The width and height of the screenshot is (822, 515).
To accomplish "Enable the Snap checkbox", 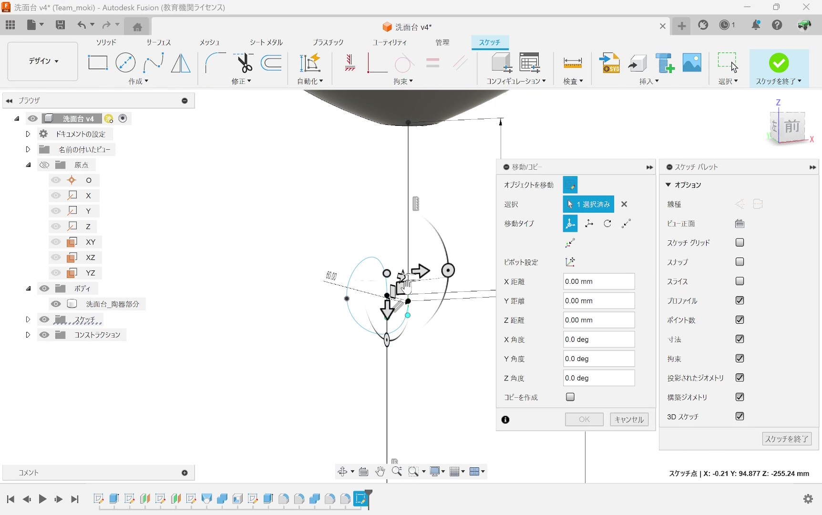I will [x=740, y=262].
